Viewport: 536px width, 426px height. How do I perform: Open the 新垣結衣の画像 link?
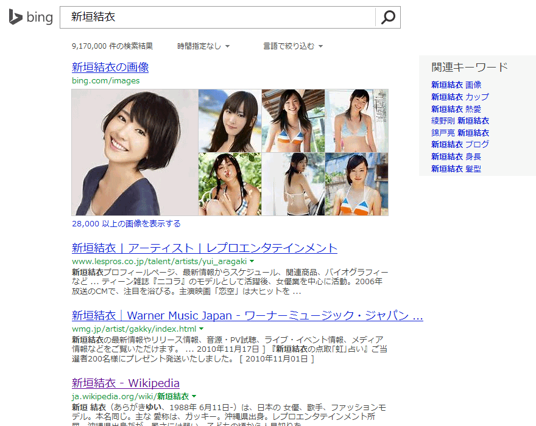coord(110,67)
